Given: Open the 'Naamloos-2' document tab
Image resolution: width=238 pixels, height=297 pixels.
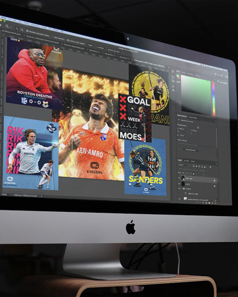Looking at the screenshot, I should [x=94, y=51].
